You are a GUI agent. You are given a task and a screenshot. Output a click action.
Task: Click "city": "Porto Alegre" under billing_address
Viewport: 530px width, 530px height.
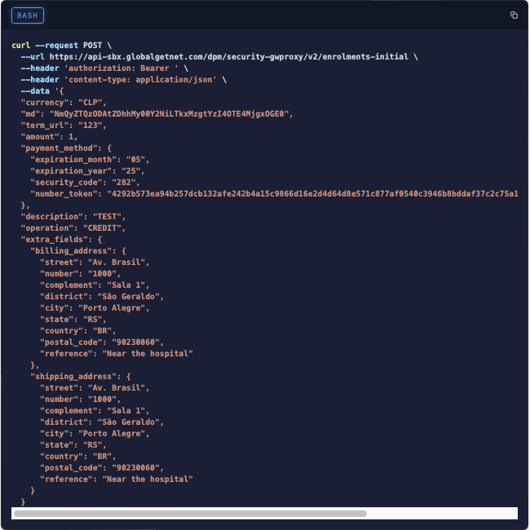pyautogui.click(x=95, y=308)
